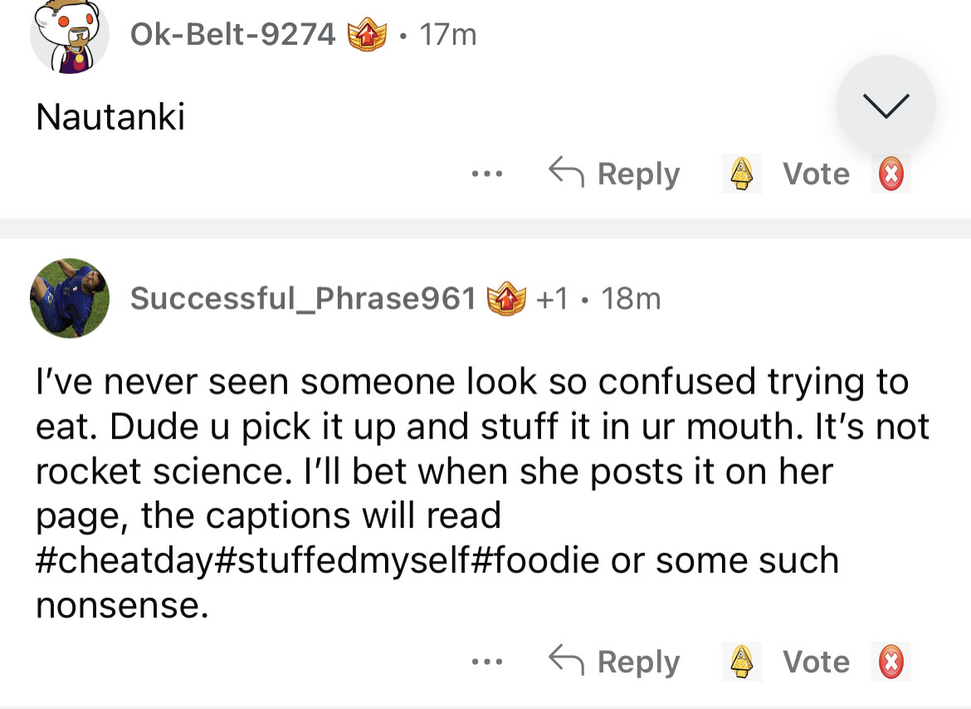Downvote the Nautanki comment

pos(890,174)
